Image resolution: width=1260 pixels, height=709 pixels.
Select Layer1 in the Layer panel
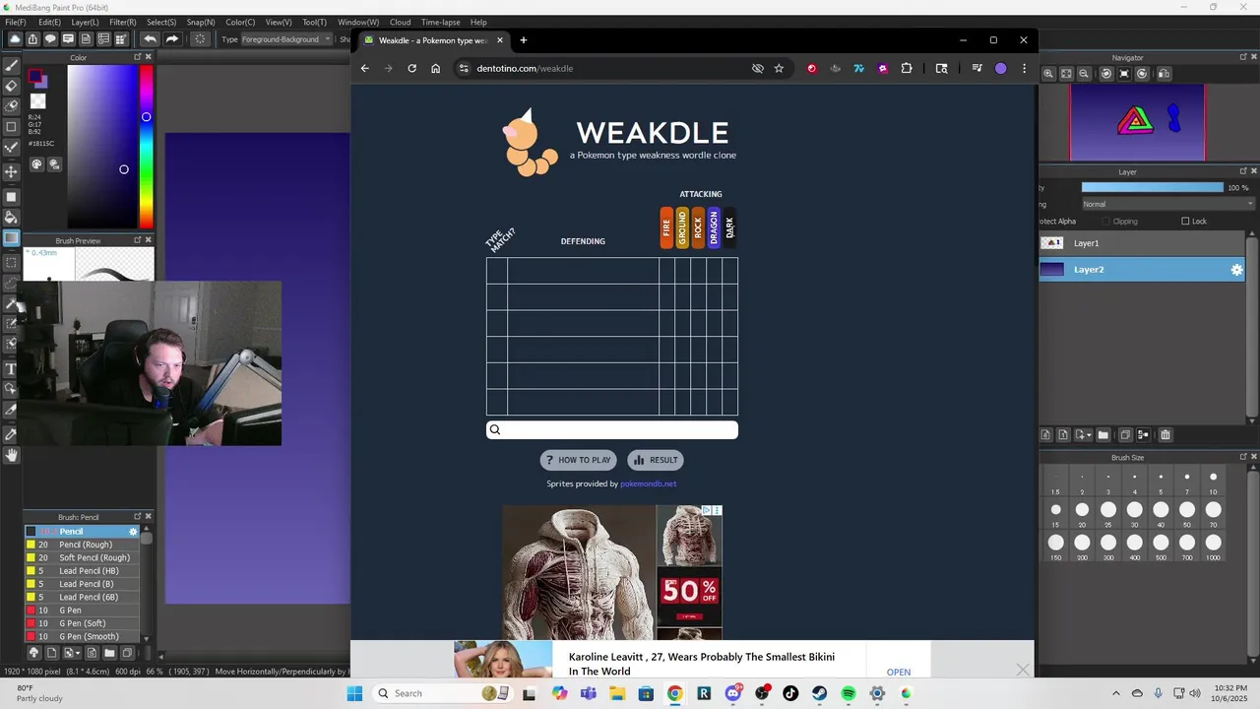point(1142,243)
